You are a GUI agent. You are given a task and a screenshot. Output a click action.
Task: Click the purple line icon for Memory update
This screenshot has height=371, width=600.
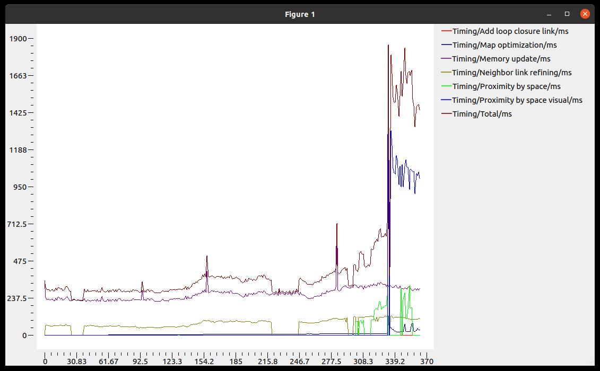pyautogui.click(x=446, y=59)
